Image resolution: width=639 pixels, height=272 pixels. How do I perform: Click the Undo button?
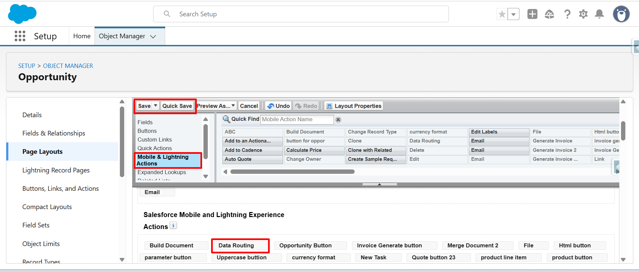click(278, 106)
